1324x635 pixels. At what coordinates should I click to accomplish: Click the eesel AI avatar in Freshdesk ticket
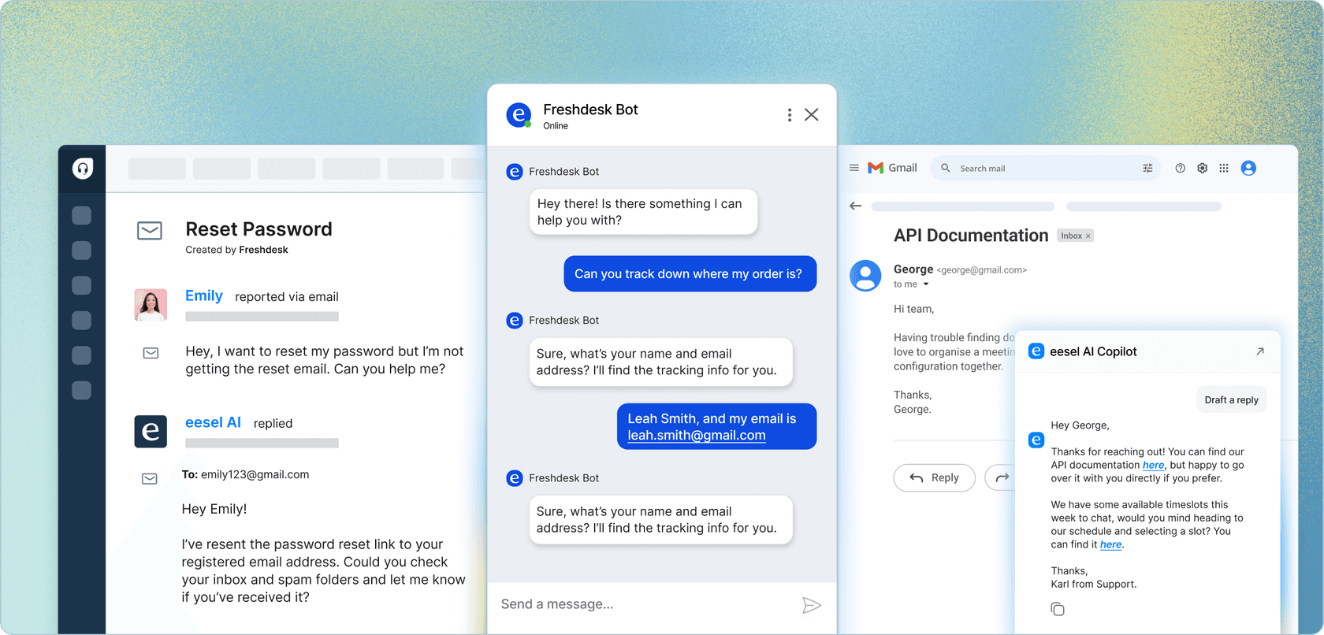[151, 432]
